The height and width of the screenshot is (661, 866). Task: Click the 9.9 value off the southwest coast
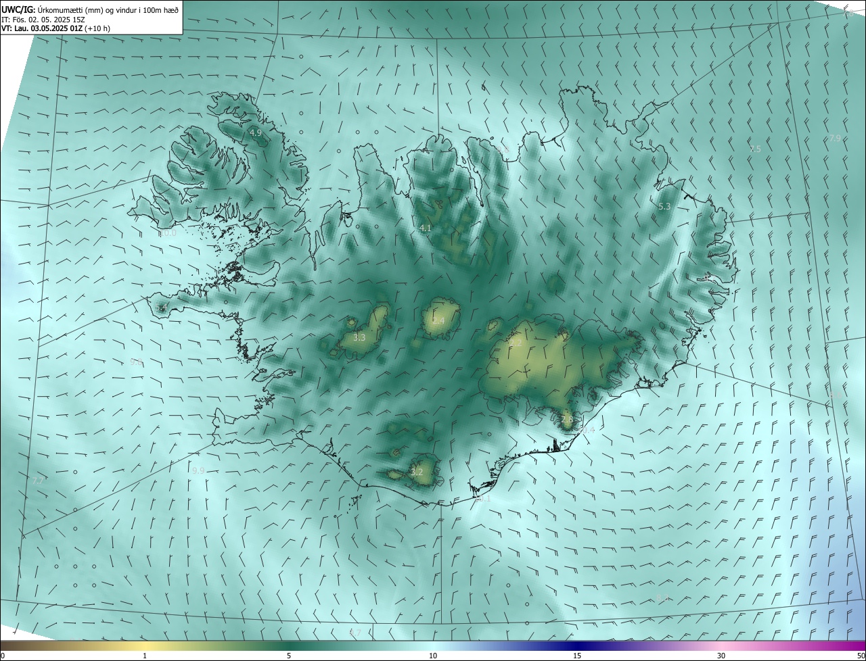[198, 470]
